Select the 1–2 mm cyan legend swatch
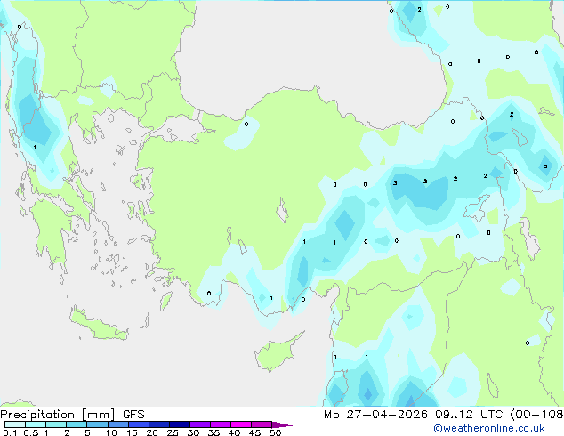Viewport: 564px width, 436px height. pyautogui.click(x=56, y=424)
